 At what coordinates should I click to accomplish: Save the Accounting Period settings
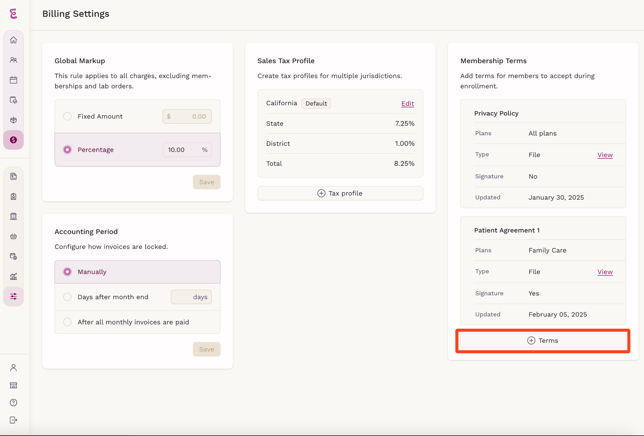[206, 349]
